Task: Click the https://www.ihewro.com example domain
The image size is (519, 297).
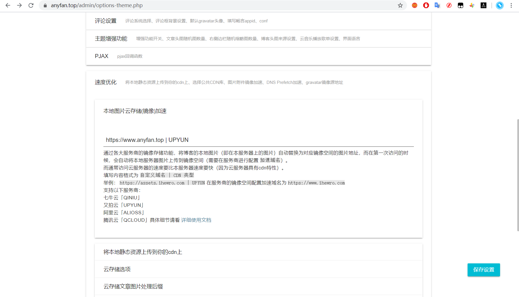Action: 316,183
